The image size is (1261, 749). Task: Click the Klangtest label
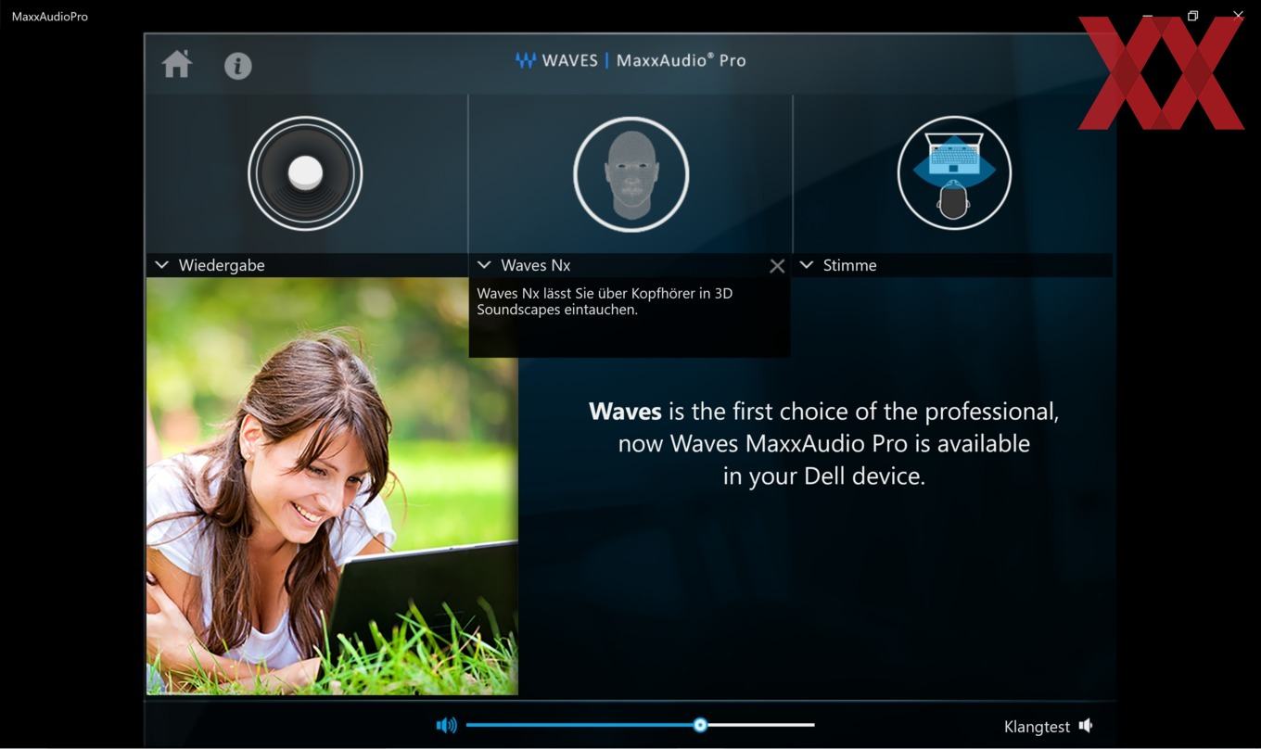pos(1037,727)
